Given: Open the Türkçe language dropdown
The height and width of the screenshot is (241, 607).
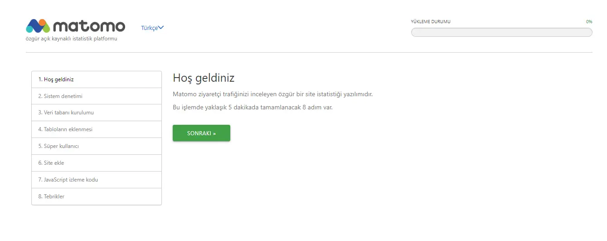Looking at the screenshot, I should (x=152, y=28).
